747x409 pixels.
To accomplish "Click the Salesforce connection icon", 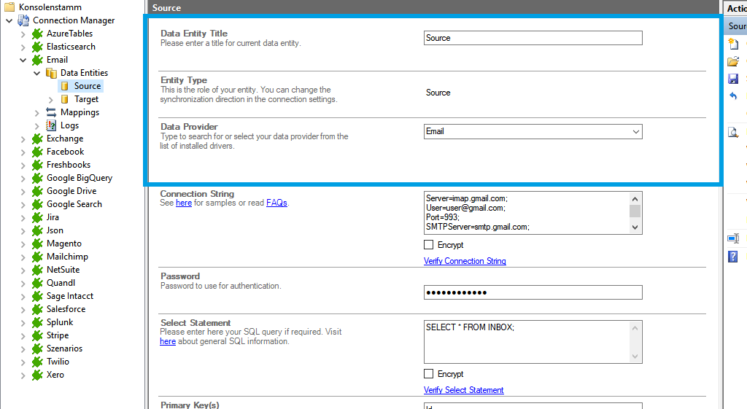I will point(37,309).
